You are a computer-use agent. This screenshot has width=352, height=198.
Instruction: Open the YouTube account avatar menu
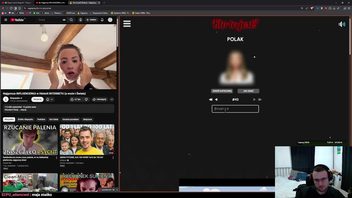110,20
